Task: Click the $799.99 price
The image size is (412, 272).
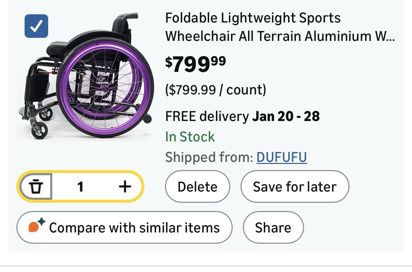Action: coord(195,64)
